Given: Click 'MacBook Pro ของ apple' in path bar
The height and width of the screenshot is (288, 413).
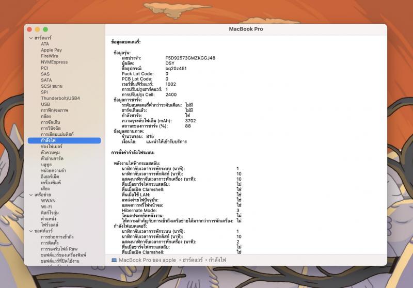Looking at the screenshot, I should point(147,260).
